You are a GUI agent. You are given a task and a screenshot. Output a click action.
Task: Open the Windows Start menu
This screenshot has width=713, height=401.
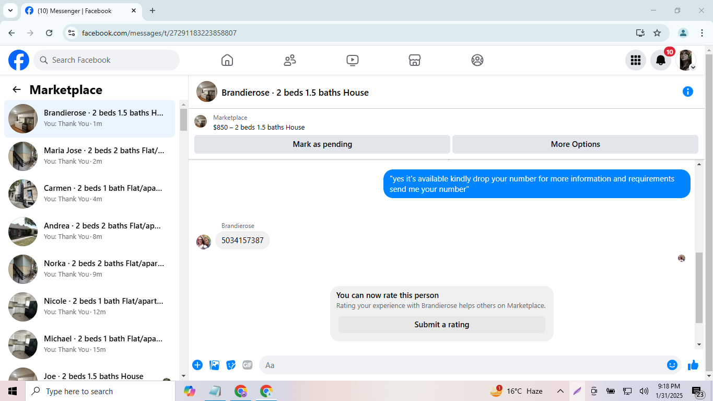13,391
